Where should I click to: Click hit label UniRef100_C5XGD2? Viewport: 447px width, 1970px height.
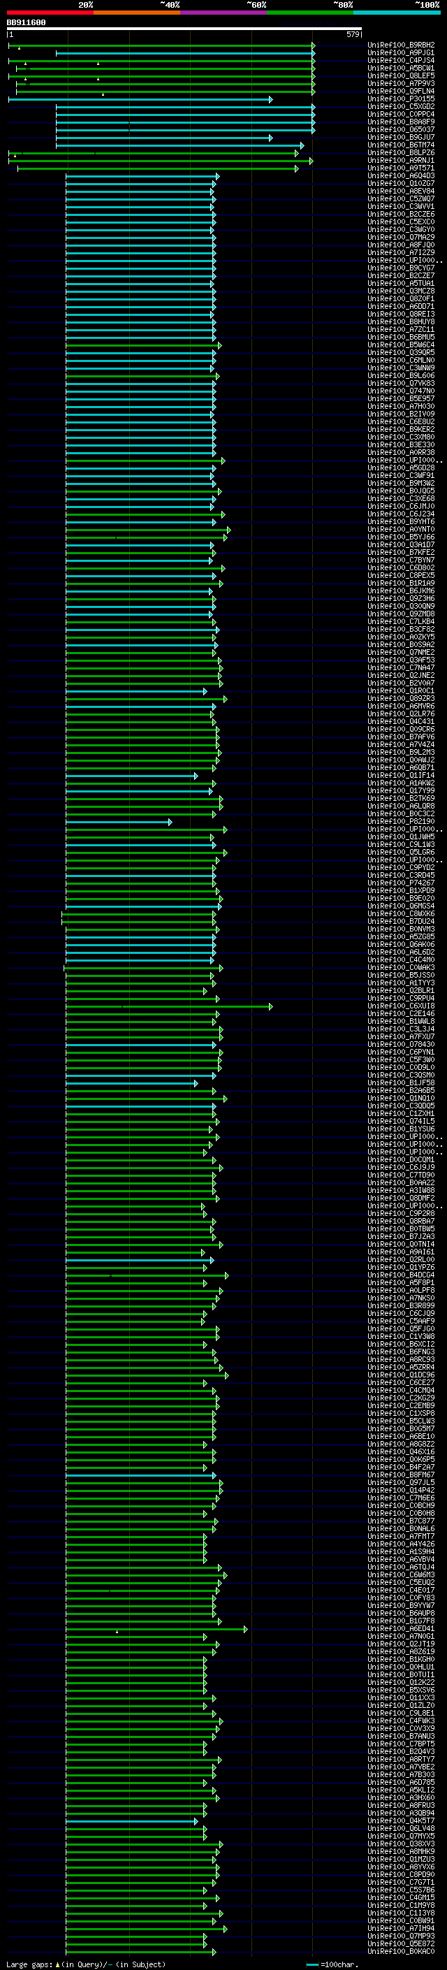[401, 106]
